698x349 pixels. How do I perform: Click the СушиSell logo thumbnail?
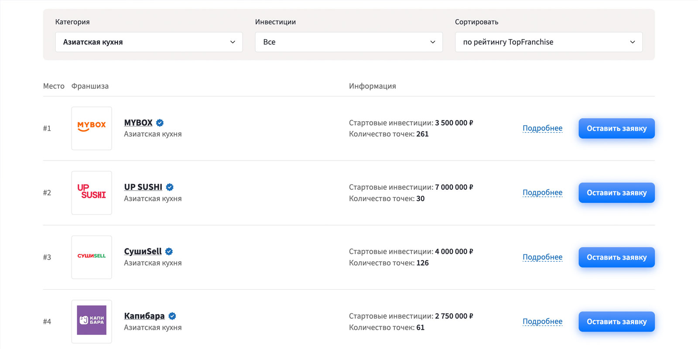pyautogui.click(x=92, y=257)
